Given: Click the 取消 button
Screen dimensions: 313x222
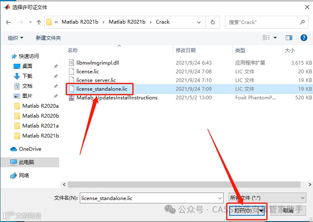Looking at the screenshot, I should point(288,210).
